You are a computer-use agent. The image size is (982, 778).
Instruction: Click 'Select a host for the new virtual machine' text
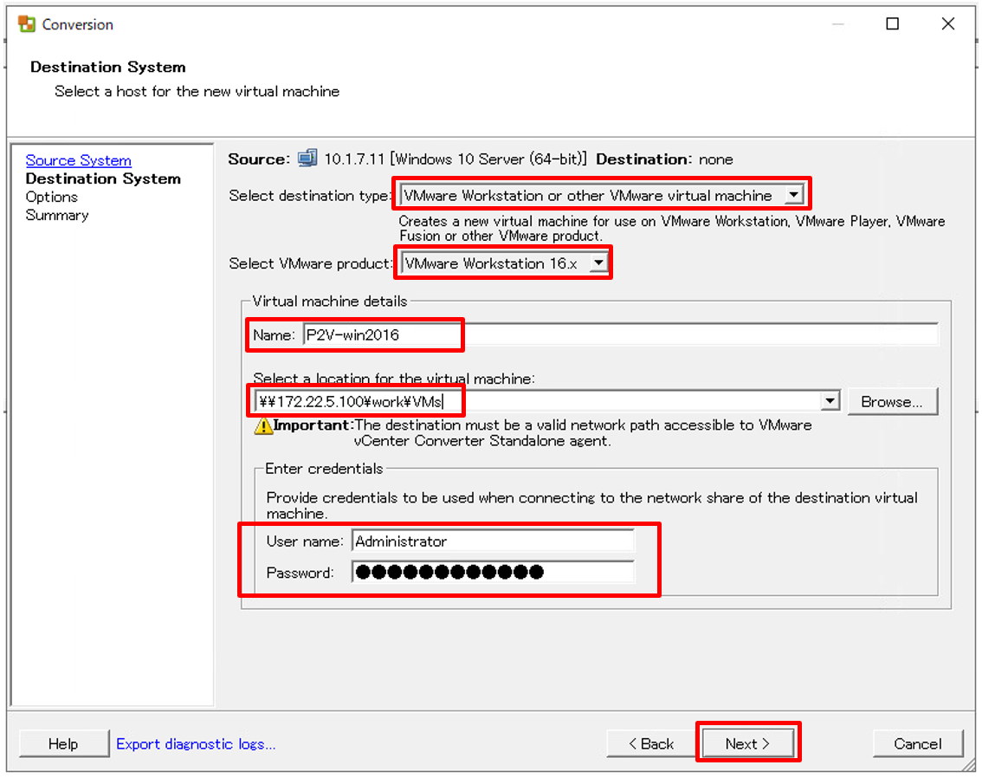[197, 92]
